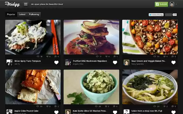Click the views eye icon on Udon post
The height and width of the screenshot is (114, 183).
point(155,106)
